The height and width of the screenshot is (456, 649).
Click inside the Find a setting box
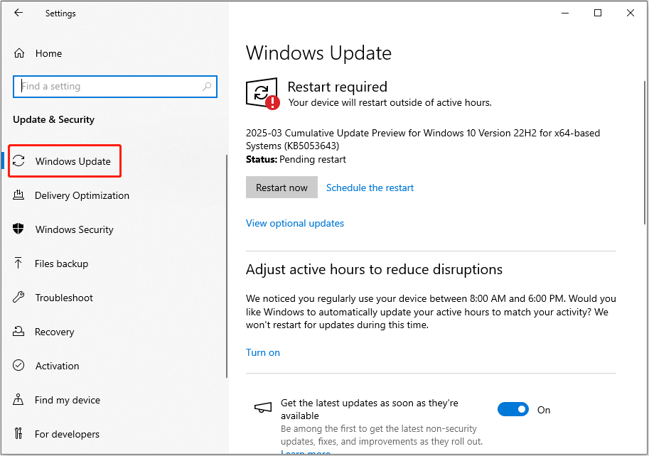pyautogui.click(x=107, y=86)
